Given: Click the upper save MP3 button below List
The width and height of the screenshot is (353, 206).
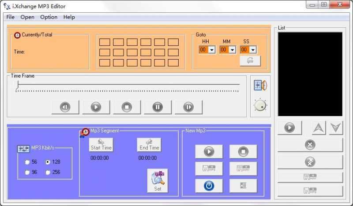Looking at the screenshot, I should point(310,177).
